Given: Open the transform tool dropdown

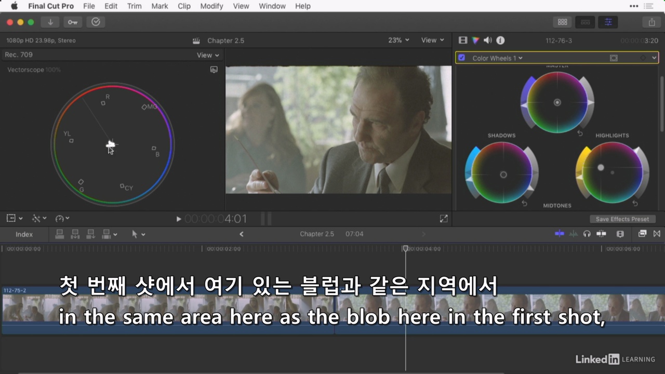Looking at the screenshot, I should coord(14,219).
